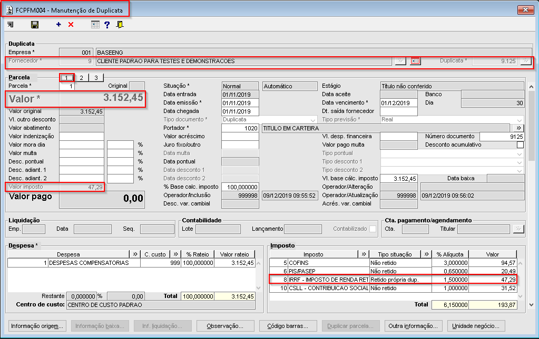
Task: Click the calendar grid toolbar icon
Action: 95,25
